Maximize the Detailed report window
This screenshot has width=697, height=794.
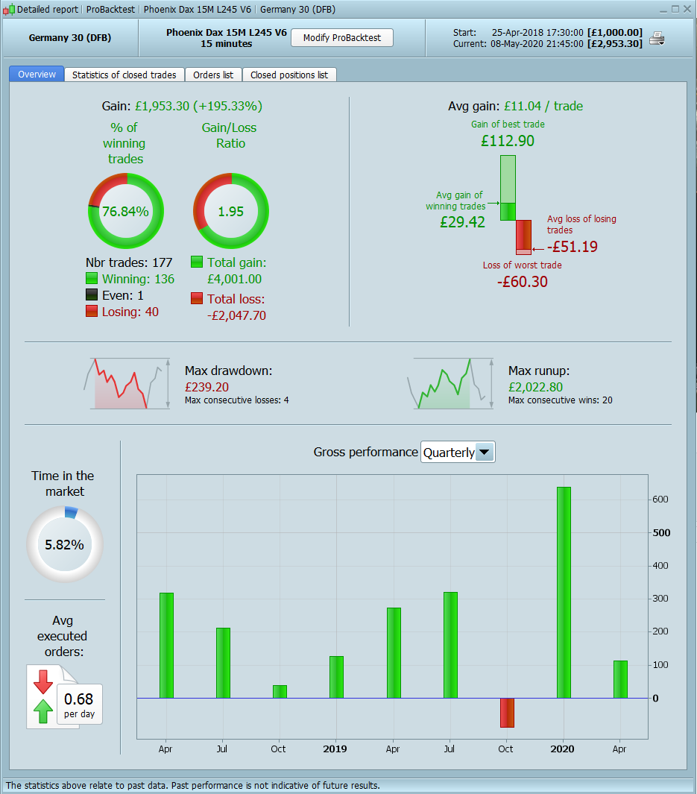(675, 9)
